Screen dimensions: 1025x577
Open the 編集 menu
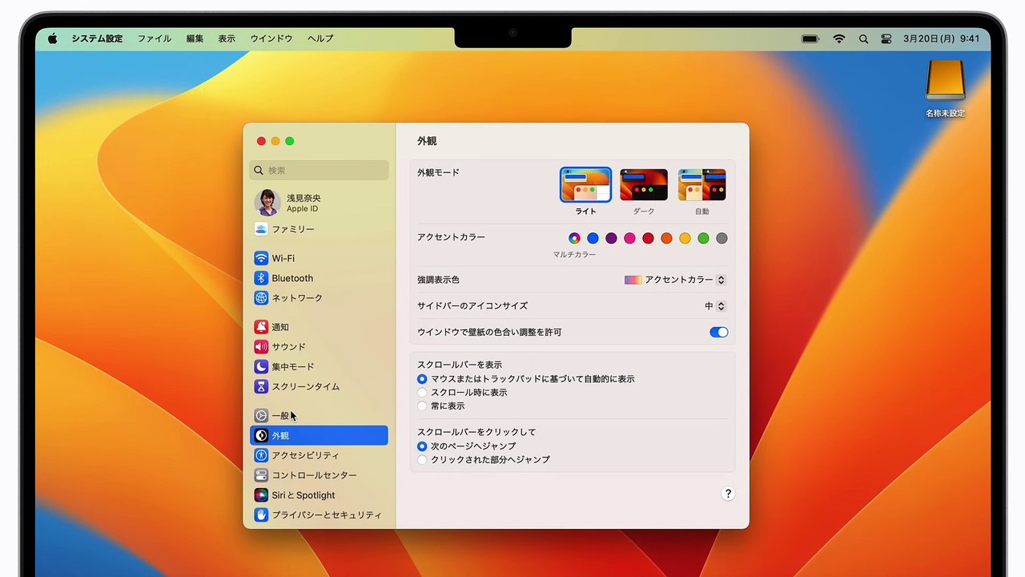coord(195,38)
